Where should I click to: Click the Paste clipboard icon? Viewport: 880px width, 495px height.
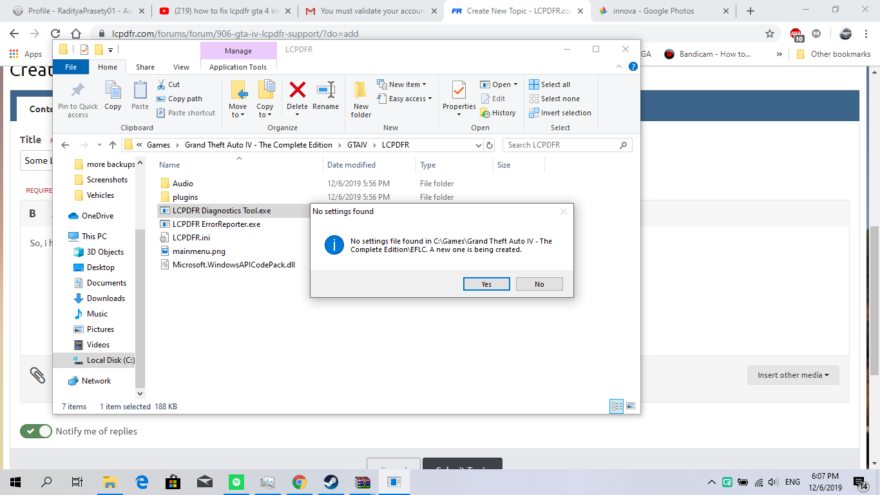[x=140, y=91]
